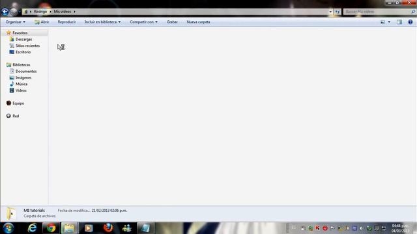Click the search magnifier icon

click(413, 12)
